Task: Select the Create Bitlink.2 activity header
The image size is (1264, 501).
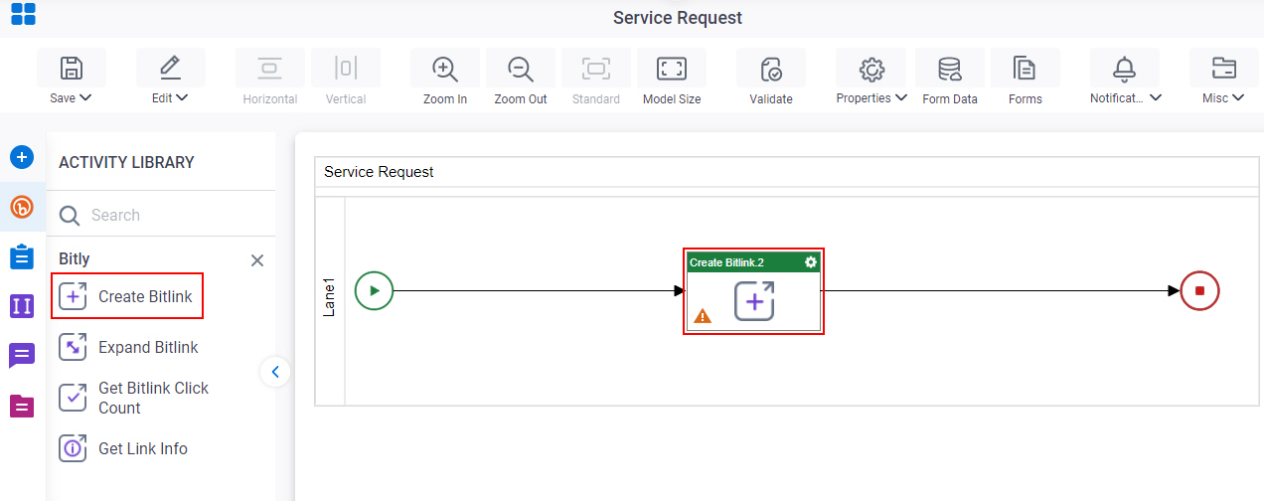Action: (753, 262)
